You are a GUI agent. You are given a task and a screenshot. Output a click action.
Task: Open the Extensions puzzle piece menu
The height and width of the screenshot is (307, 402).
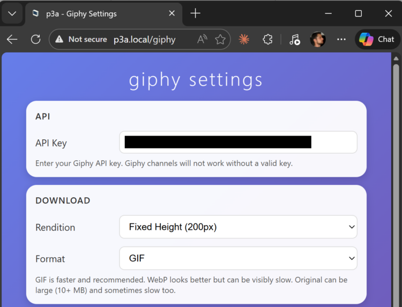point(267,39)
